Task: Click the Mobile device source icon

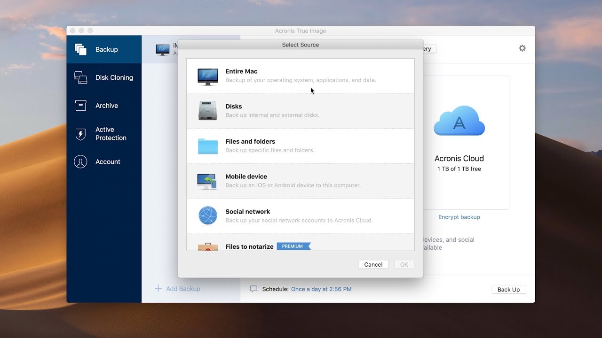Action: point(207,181)
